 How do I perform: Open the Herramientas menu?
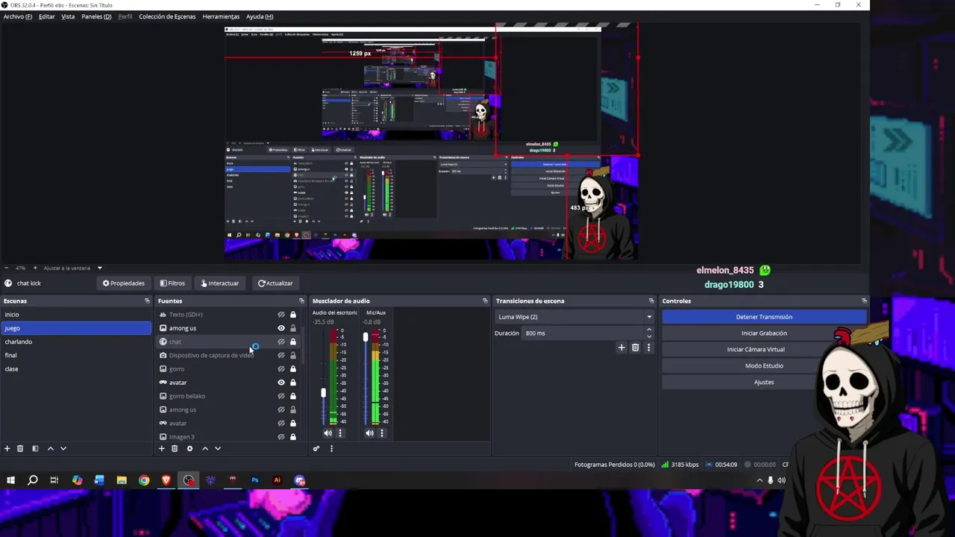pos(221,16)
